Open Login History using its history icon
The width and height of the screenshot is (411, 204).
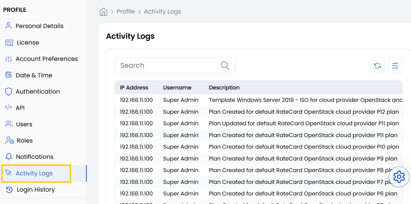coord(9,189)
